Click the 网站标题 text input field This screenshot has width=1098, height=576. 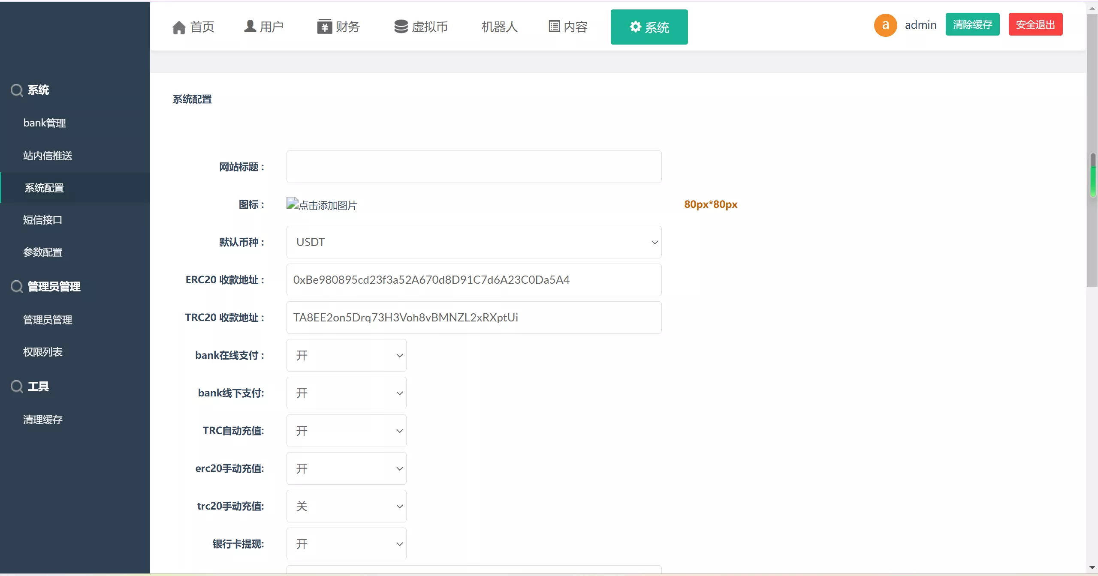tap(474, 167)
